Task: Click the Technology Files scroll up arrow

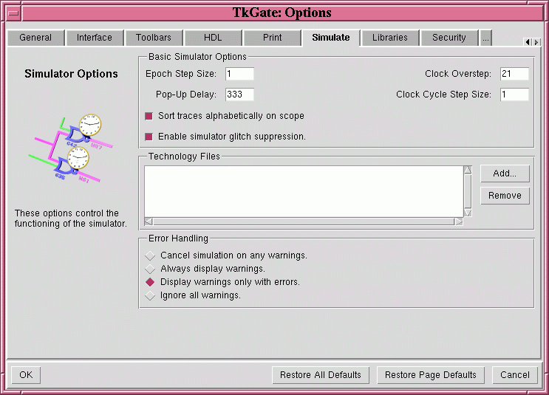Action: (x=467, y=171)
